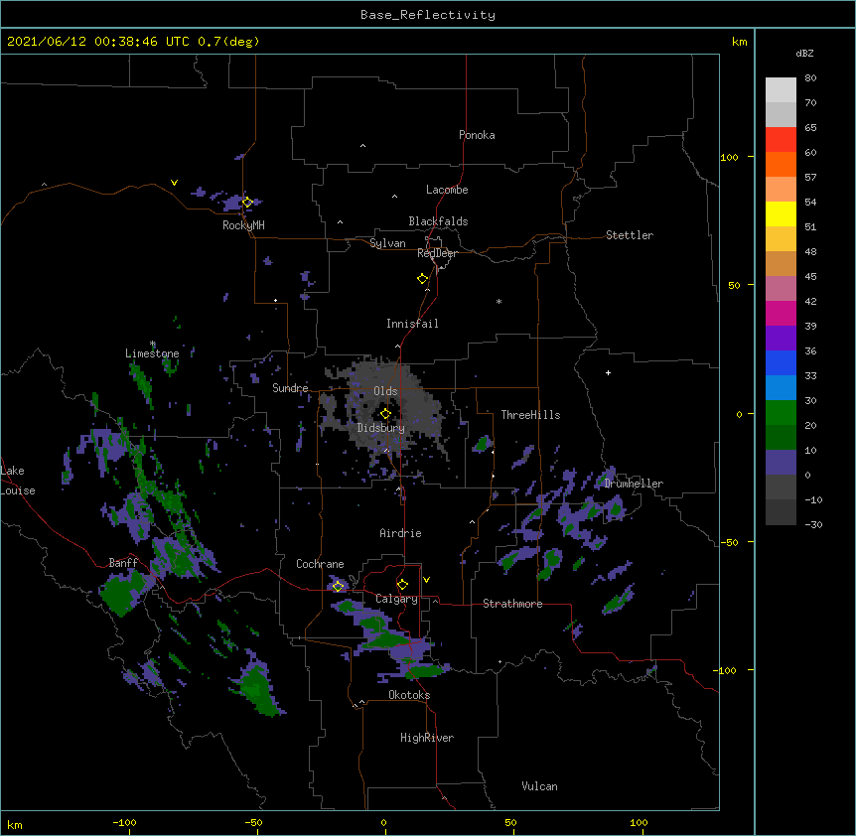The image size is (856, 836).
Task: Click the Stettler label
Action: coord(630,235)
